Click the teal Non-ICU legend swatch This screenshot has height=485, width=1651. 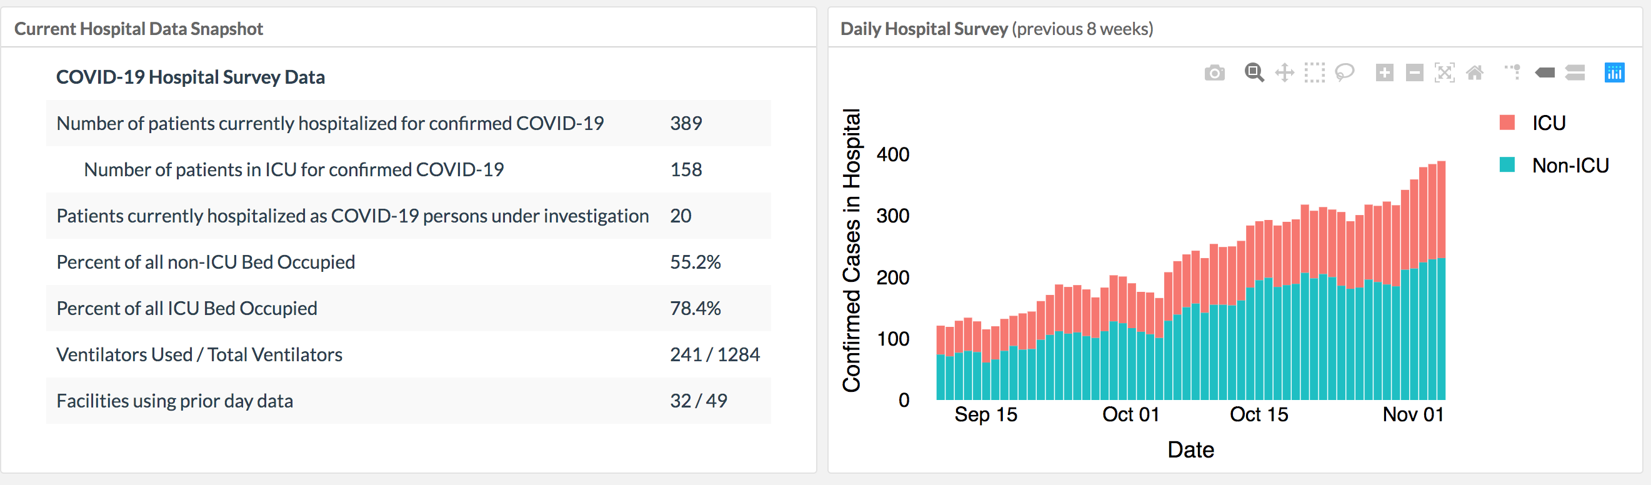coord(1507,165)
